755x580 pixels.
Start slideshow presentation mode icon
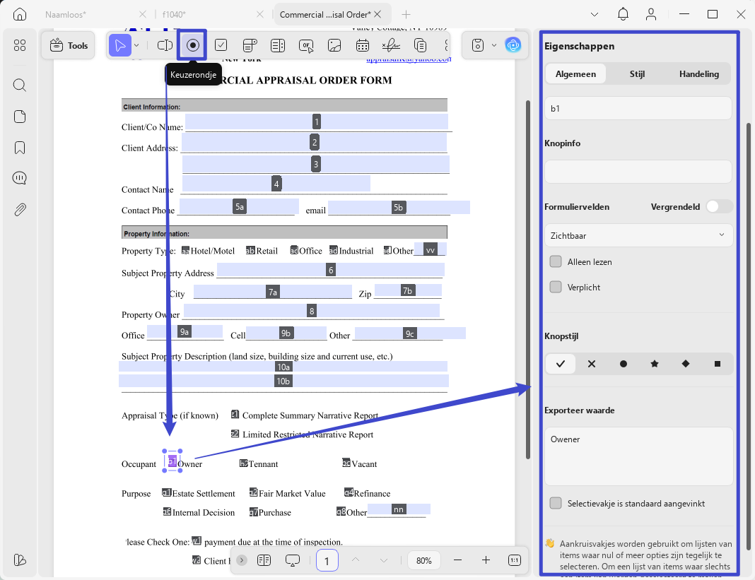[x=292, y=560]
